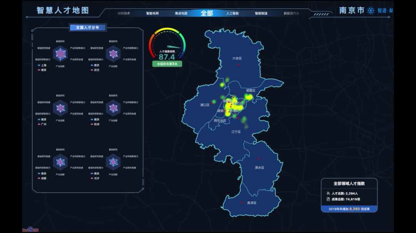Select the 集成电路 tab
Image resolution: width=416 pixels, height=233 pixels.
point(181,13)
